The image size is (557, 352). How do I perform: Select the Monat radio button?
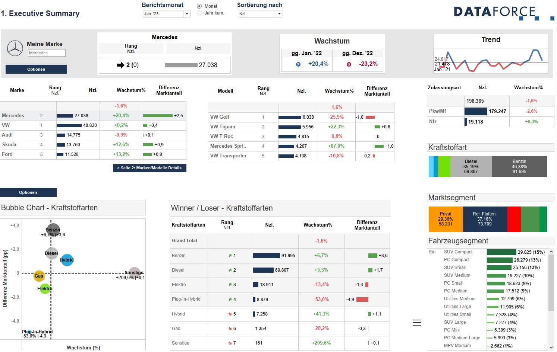coord(199,6)
